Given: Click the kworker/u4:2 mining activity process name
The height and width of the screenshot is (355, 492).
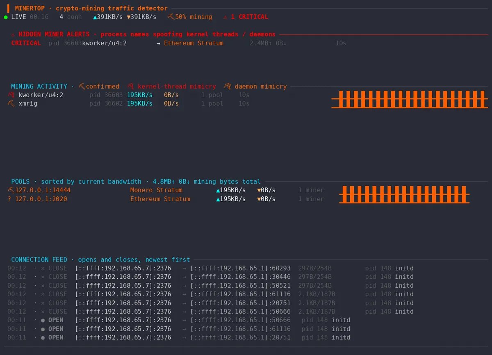Looking at the screenshot, I should (41, 95).
